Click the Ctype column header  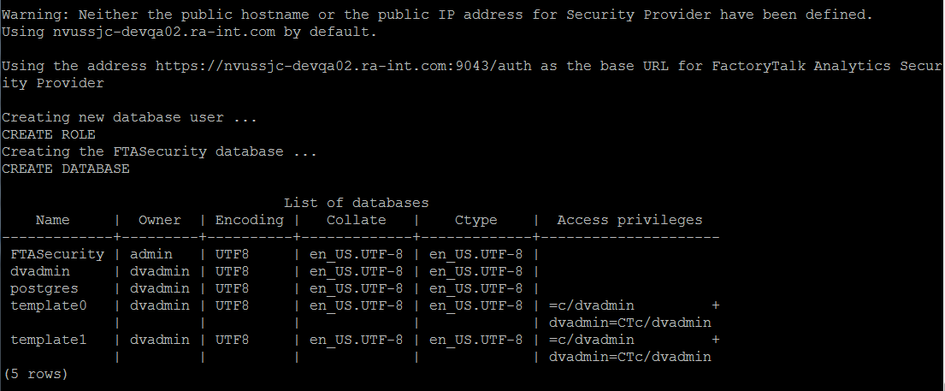[x=476, y=220]
